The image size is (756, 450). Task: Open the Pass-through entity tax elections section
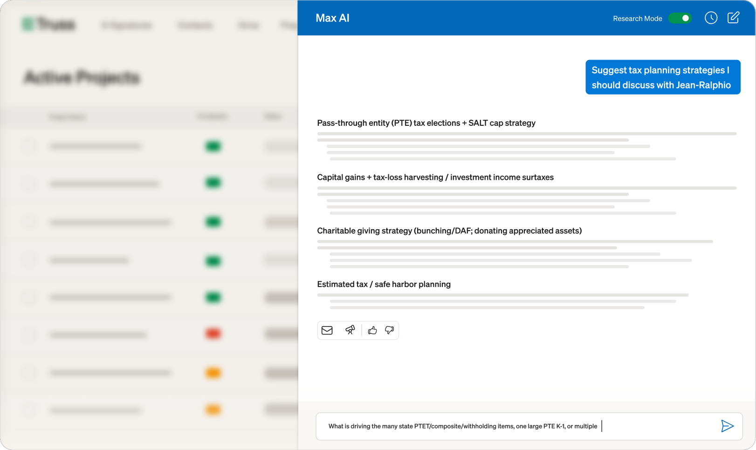[x=426, y=123]
